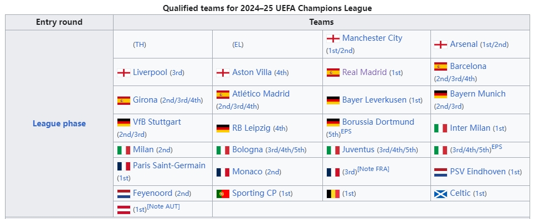This screenshot has height=219, width=534.
Task: Click the EPS superscript after Borussia Dortmund
Action: pyautogui.click(x=346, y=131)
